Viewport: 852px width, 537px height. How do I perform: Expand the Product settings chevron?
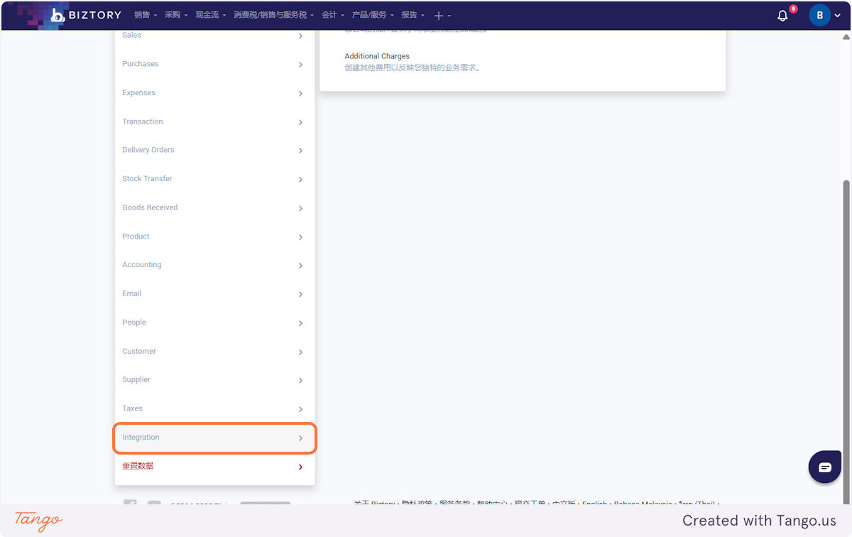[x=300, y=237]
